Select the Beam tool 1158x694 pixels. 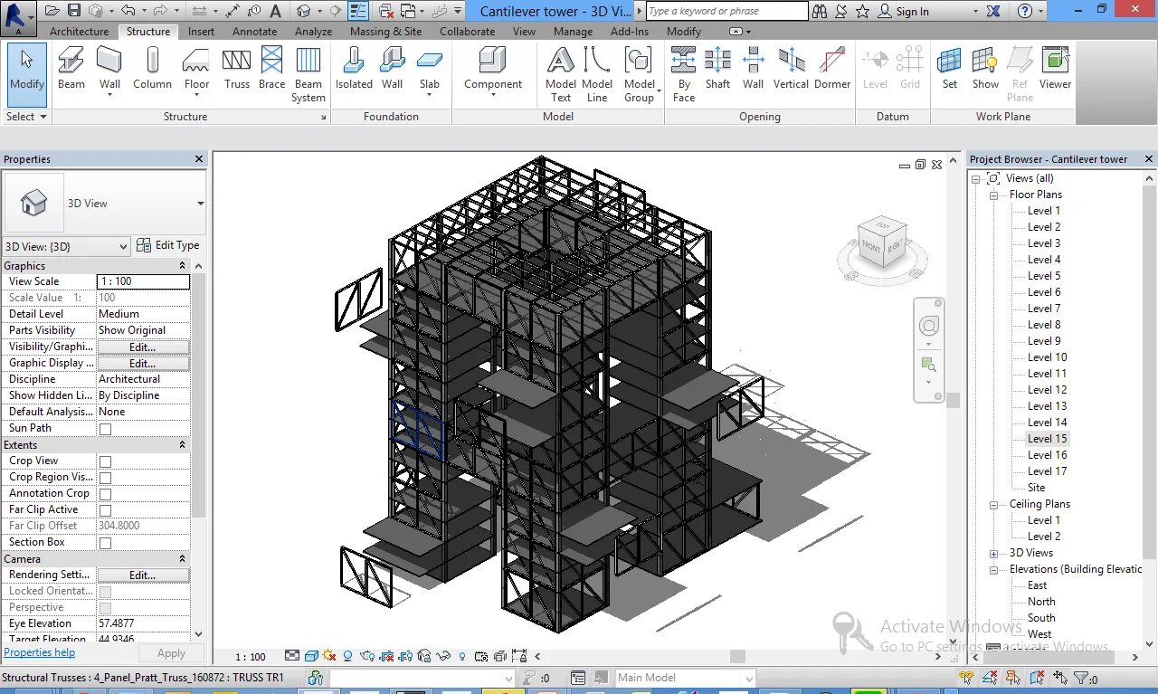(71, 68)
